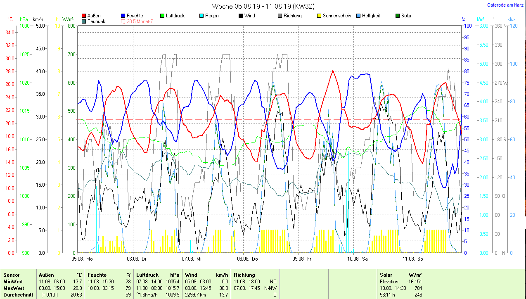Click the Solar W/m² table header

(x=400, y=275)
